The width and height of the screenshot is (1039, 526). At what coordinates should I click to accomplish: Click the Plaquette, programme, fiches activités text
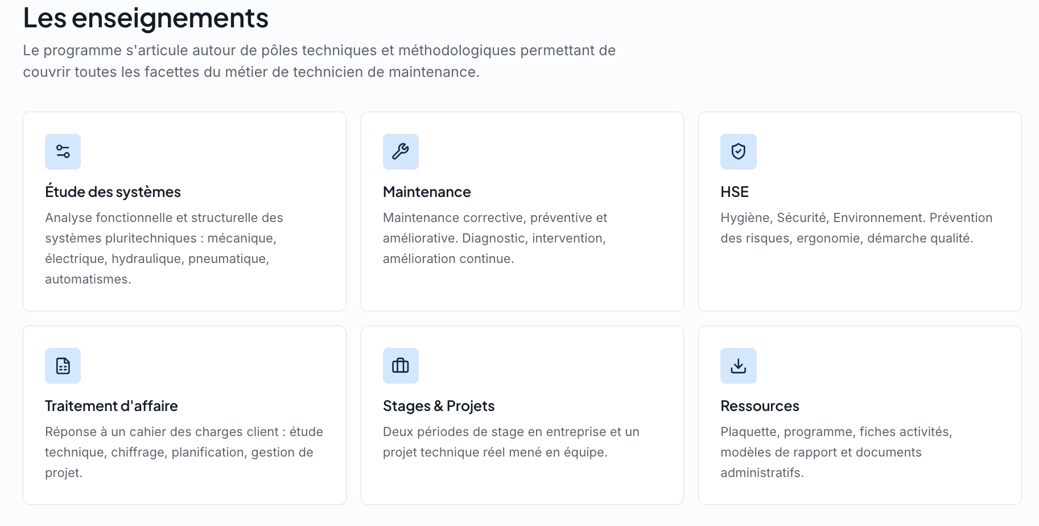[x=836, y=452]
